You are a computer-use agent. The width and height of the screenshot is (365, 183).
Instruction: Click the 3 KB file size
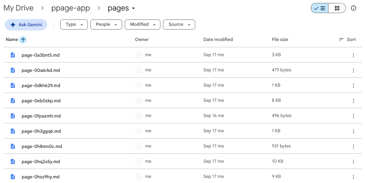pyautogui.click(x=276, y=55)
